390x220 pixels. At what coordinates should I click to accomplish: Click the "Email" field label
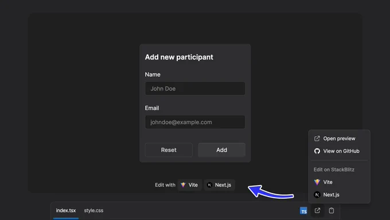tap(152, 108)
